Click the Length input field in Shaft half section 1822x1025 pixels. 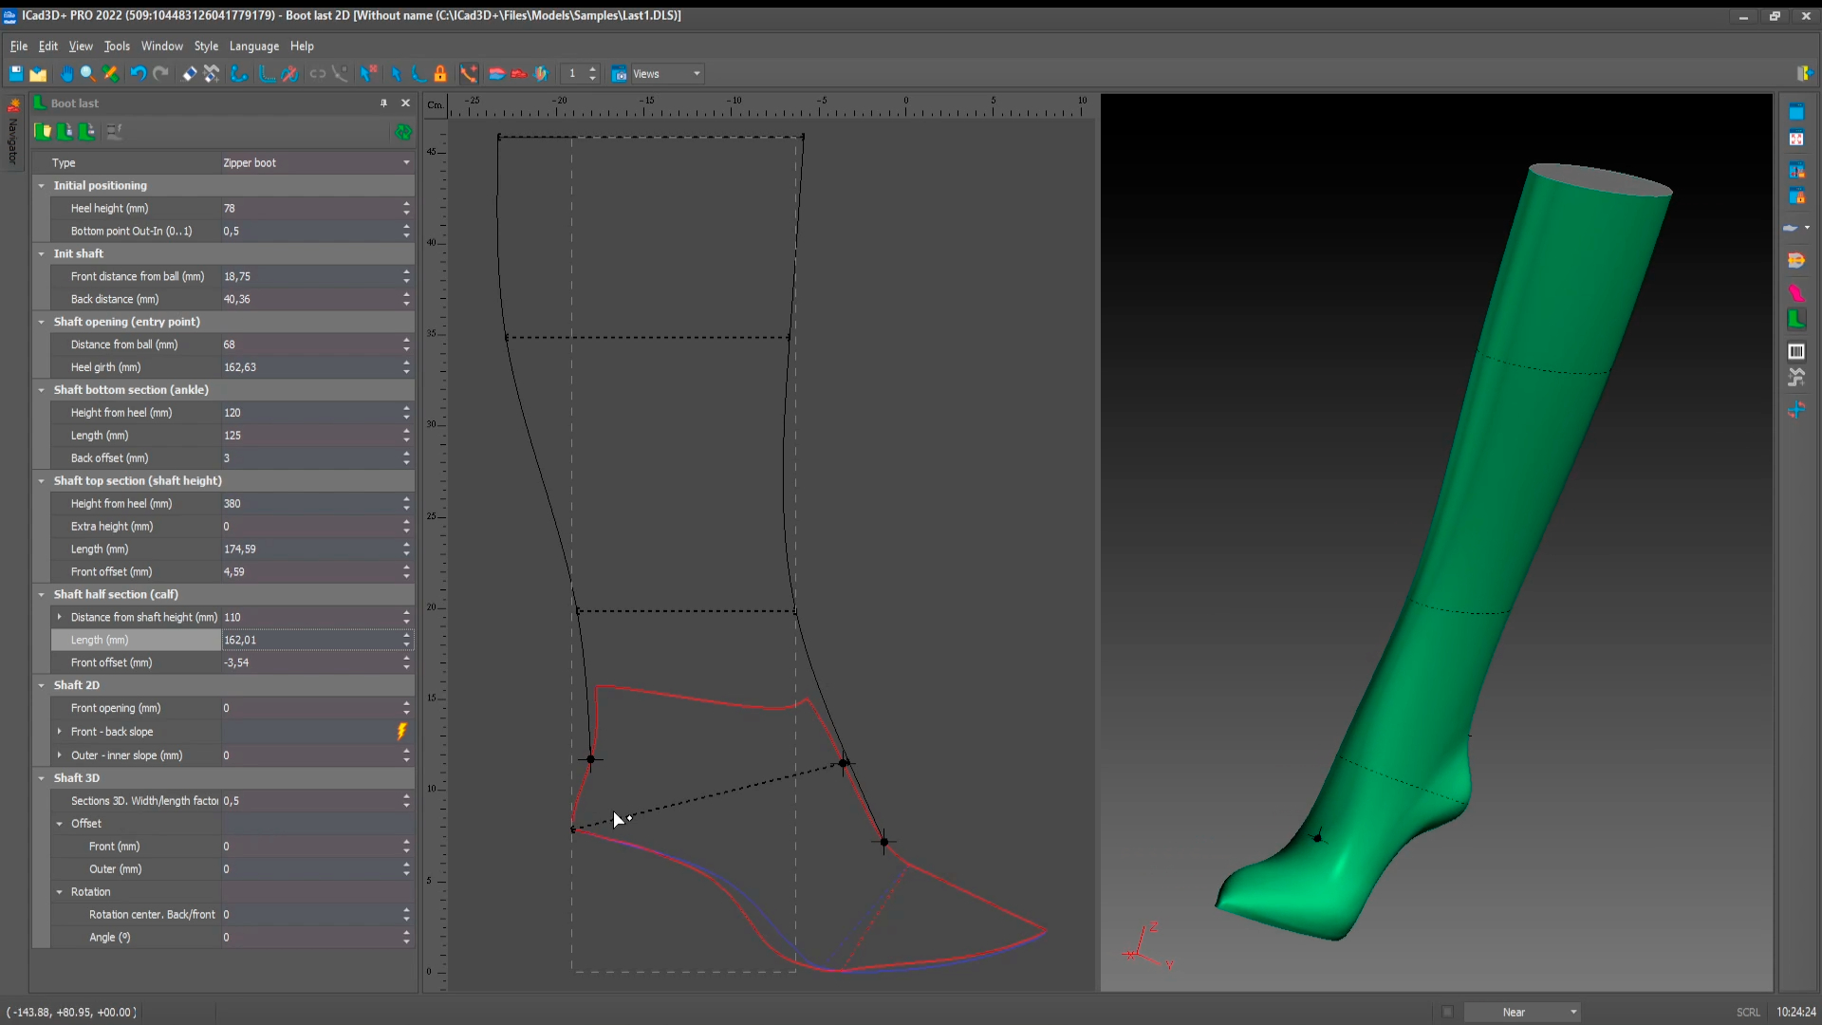click(x=309, y=640)
